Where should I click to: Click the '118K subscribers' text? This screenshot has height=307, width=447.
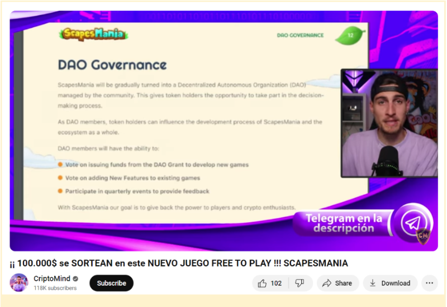55,288
